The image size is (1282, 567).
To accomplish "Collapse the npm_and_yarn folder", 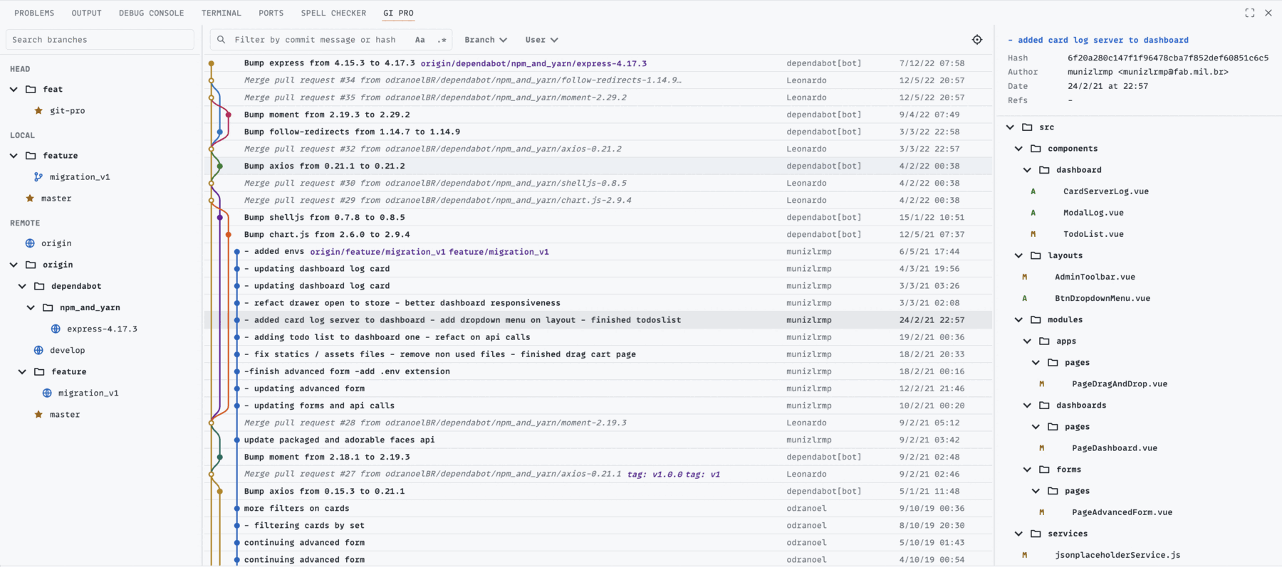I will 31,307.
